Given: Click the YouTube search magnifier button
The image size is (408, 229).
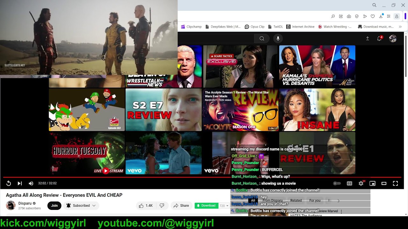Looking at the screenshot, I should point(262,38).
